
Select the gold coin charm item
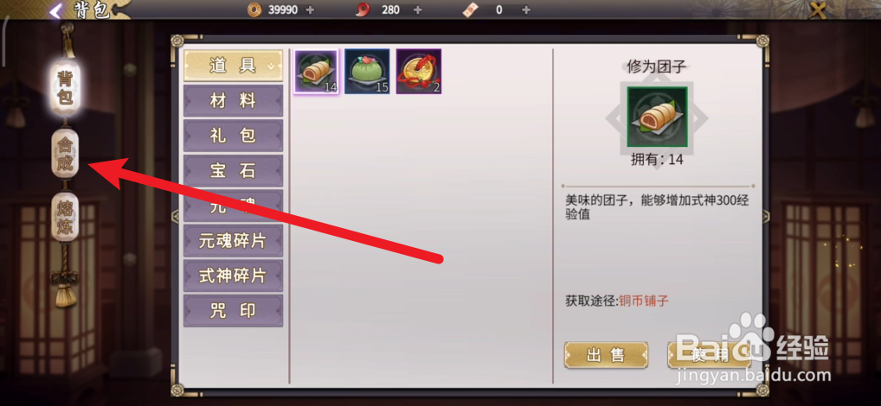[x=419, y=71]
